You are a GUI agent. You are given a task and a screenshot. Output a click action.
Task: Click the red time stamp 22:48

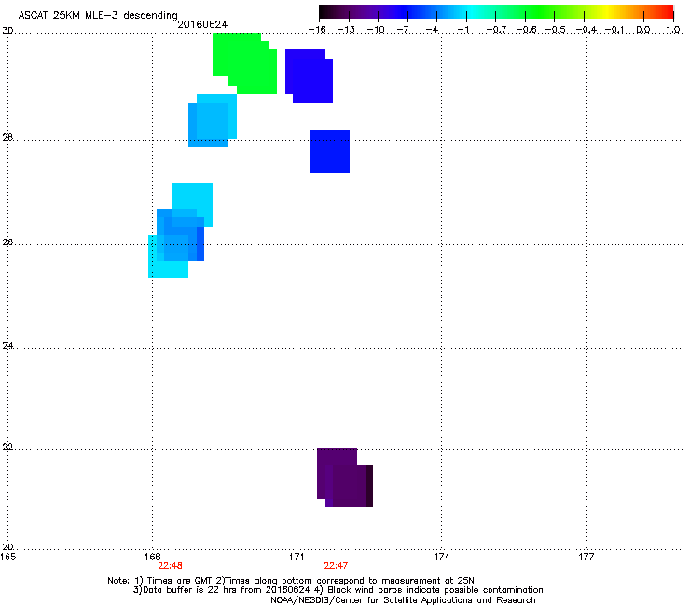pos(171,566)
